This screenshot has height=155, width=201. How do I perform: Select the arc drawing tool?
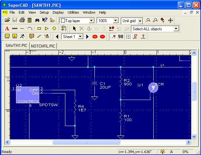[x=30, y=28]
